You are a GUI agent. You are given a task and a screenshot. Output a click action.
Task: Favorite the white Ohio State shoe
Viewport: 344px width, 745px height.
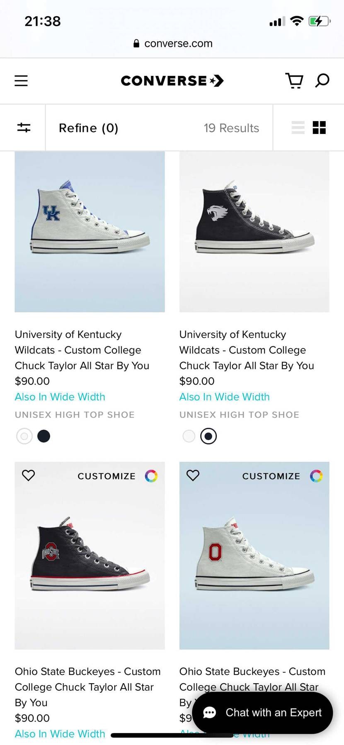[x=193, y=475]
